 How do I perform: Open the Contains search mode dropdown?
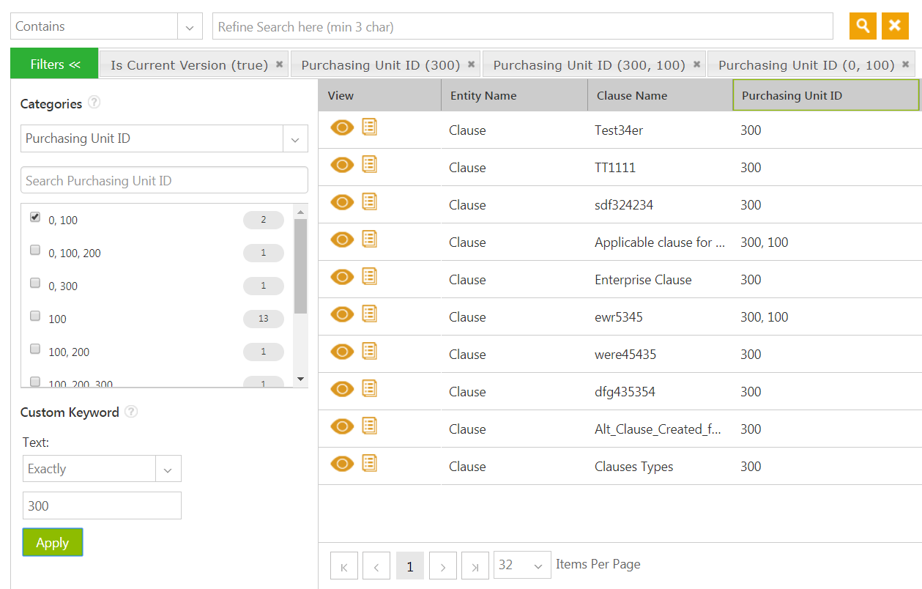point(190,27)
